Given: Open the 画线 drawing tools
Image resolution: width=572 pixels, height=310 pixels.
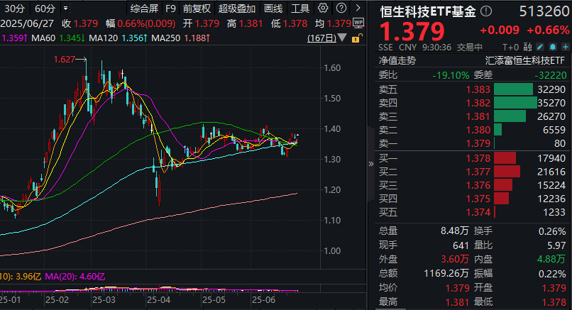Looking at the screenshot, I should click(x=273, y=9).
